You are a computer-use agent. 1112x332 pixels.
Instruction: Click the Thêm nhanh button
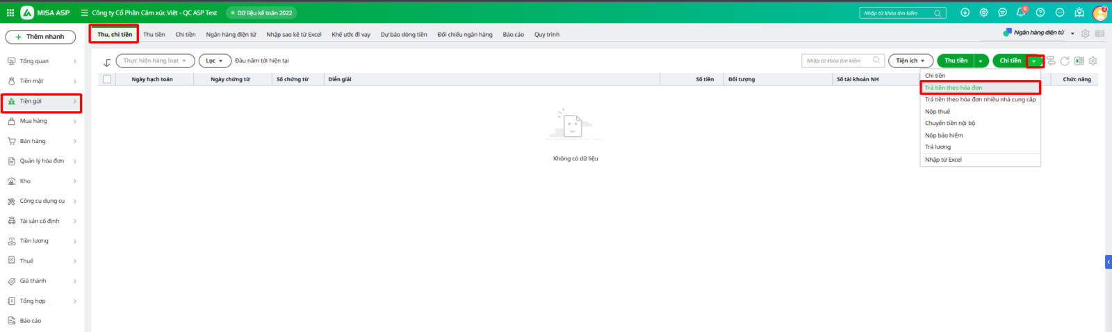pyautogui.click(x=40, y=37)
